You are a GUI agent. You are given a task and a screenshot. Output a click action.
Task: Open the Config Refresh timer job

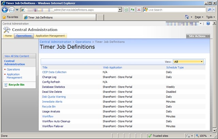[x=51, y=82]
